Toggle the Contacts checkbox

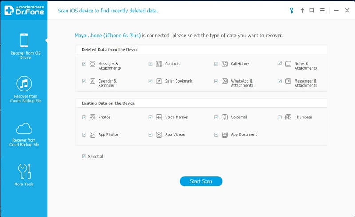click(150, 64)
